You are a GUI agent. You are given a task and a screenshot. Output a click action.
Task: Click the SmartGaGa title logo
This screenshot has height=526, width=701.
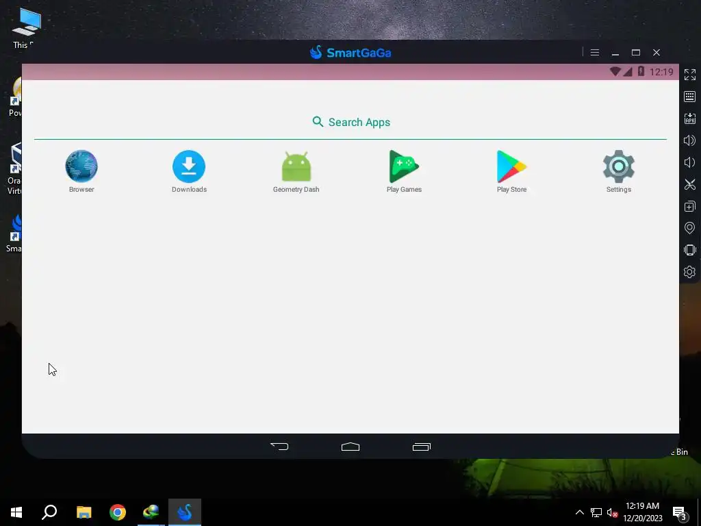point(350,53)
